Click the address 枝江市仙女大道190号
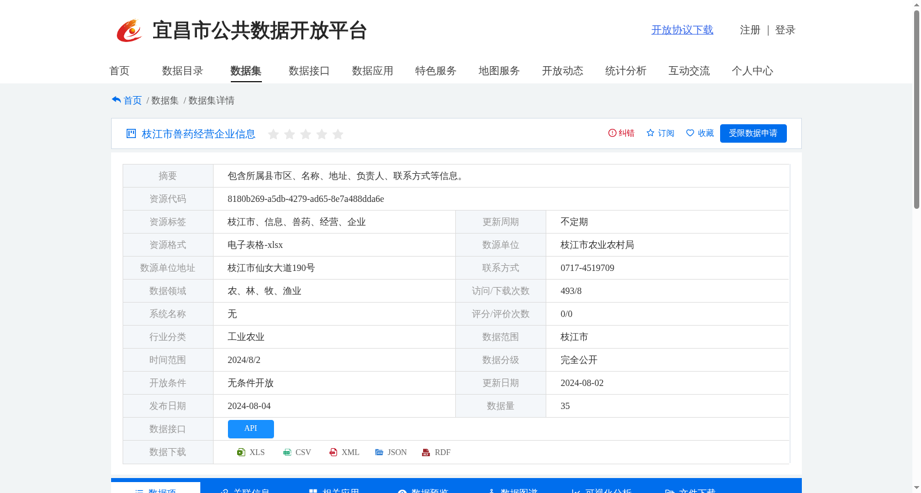The image size is (921, 493). point(271,268)
